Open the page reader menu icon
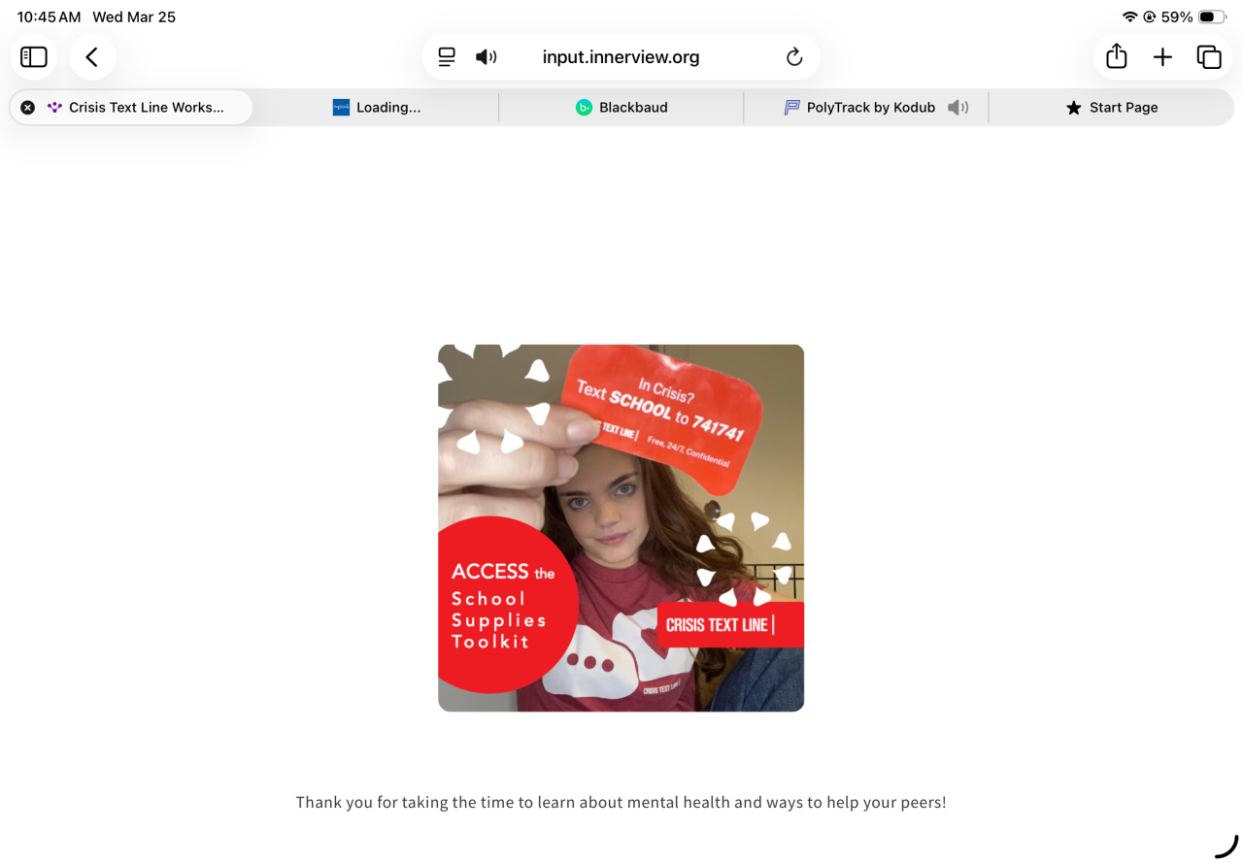This screenshot has height=863, width=1243. (x=447, y=57)
